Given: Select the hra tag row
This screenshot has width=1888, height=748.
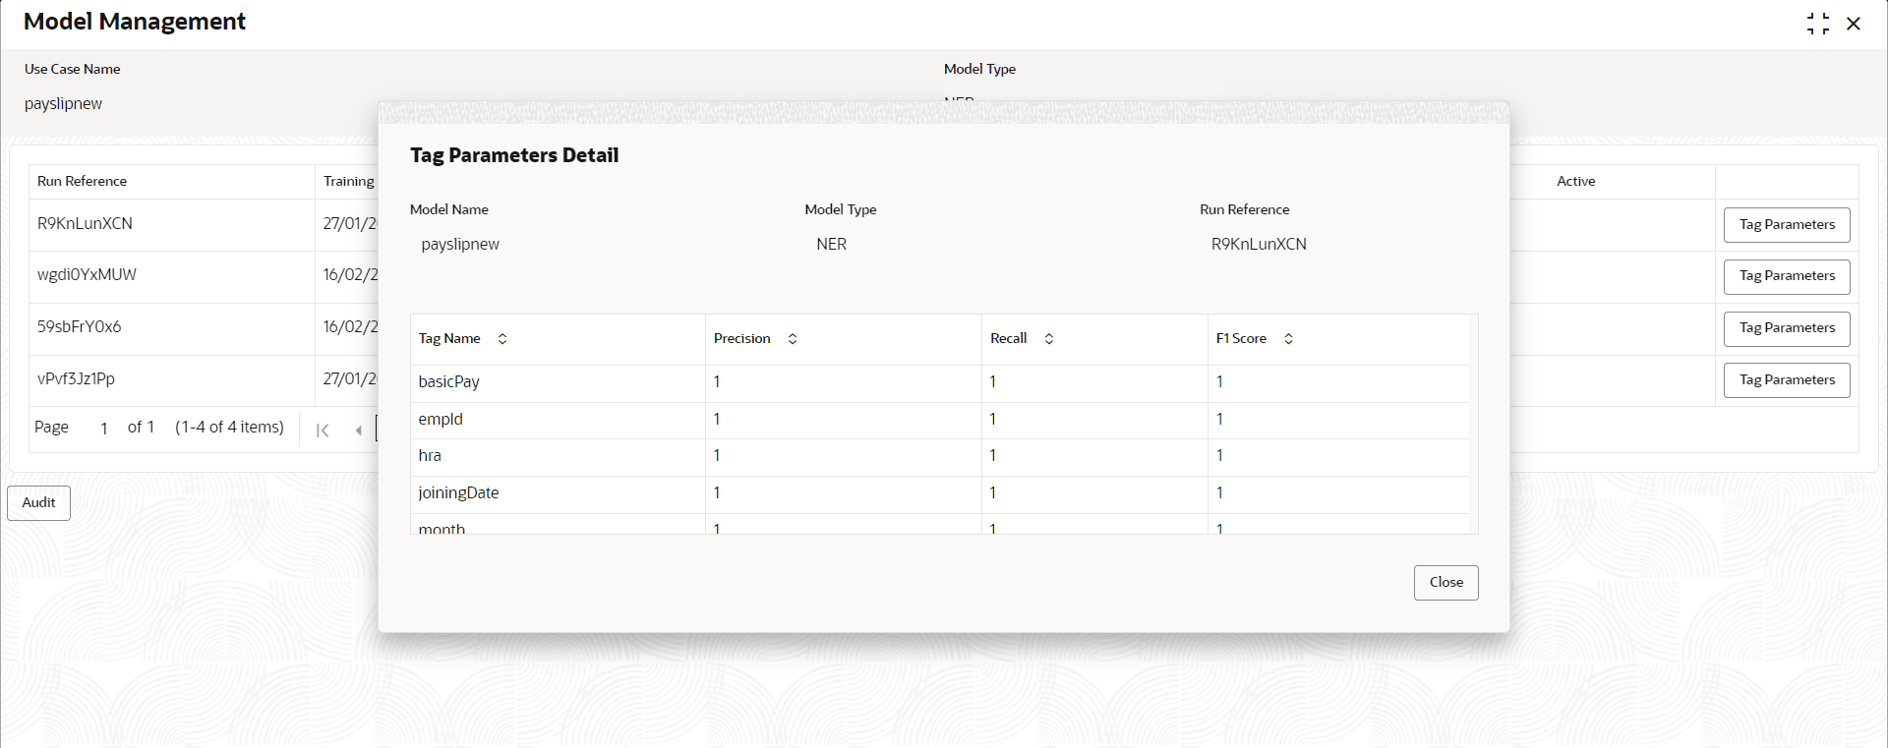Looking at the screenshot, I should (940, 457).
